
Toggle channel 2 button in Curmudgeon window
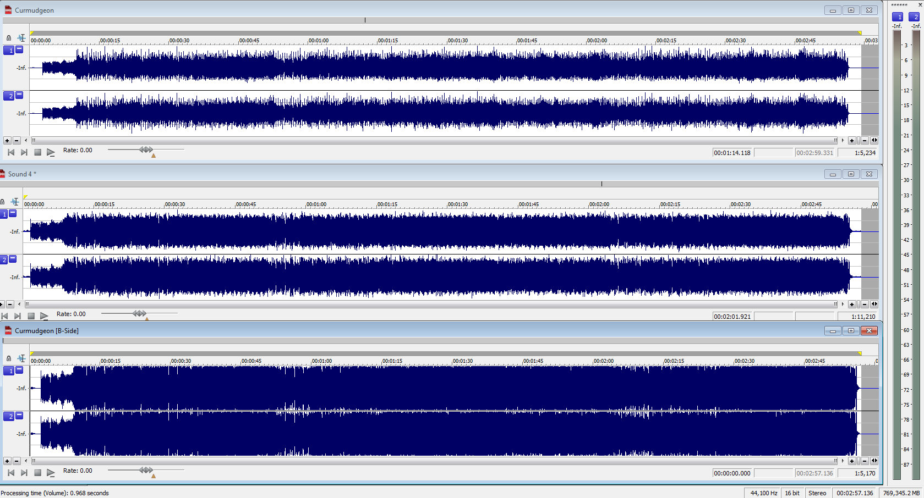coord(9,96)
